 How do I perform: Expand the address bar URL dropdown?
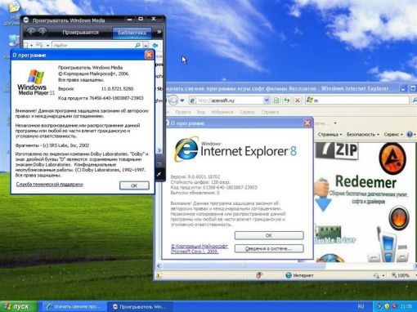(267, 100)
